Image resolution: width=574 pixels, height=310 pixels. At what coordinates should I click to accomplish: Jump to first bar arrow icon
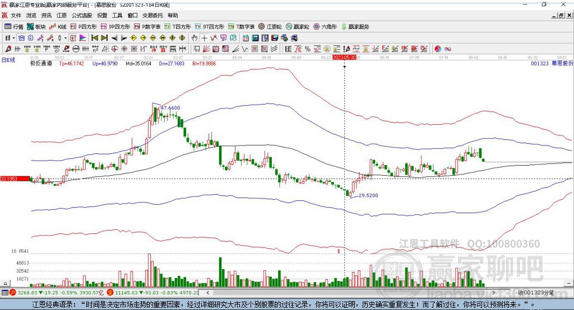pos(94,38)
